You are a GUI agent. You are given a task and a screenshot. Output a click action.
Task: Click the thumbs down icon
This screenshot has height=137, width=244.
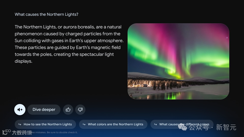(x=80, y=110)
